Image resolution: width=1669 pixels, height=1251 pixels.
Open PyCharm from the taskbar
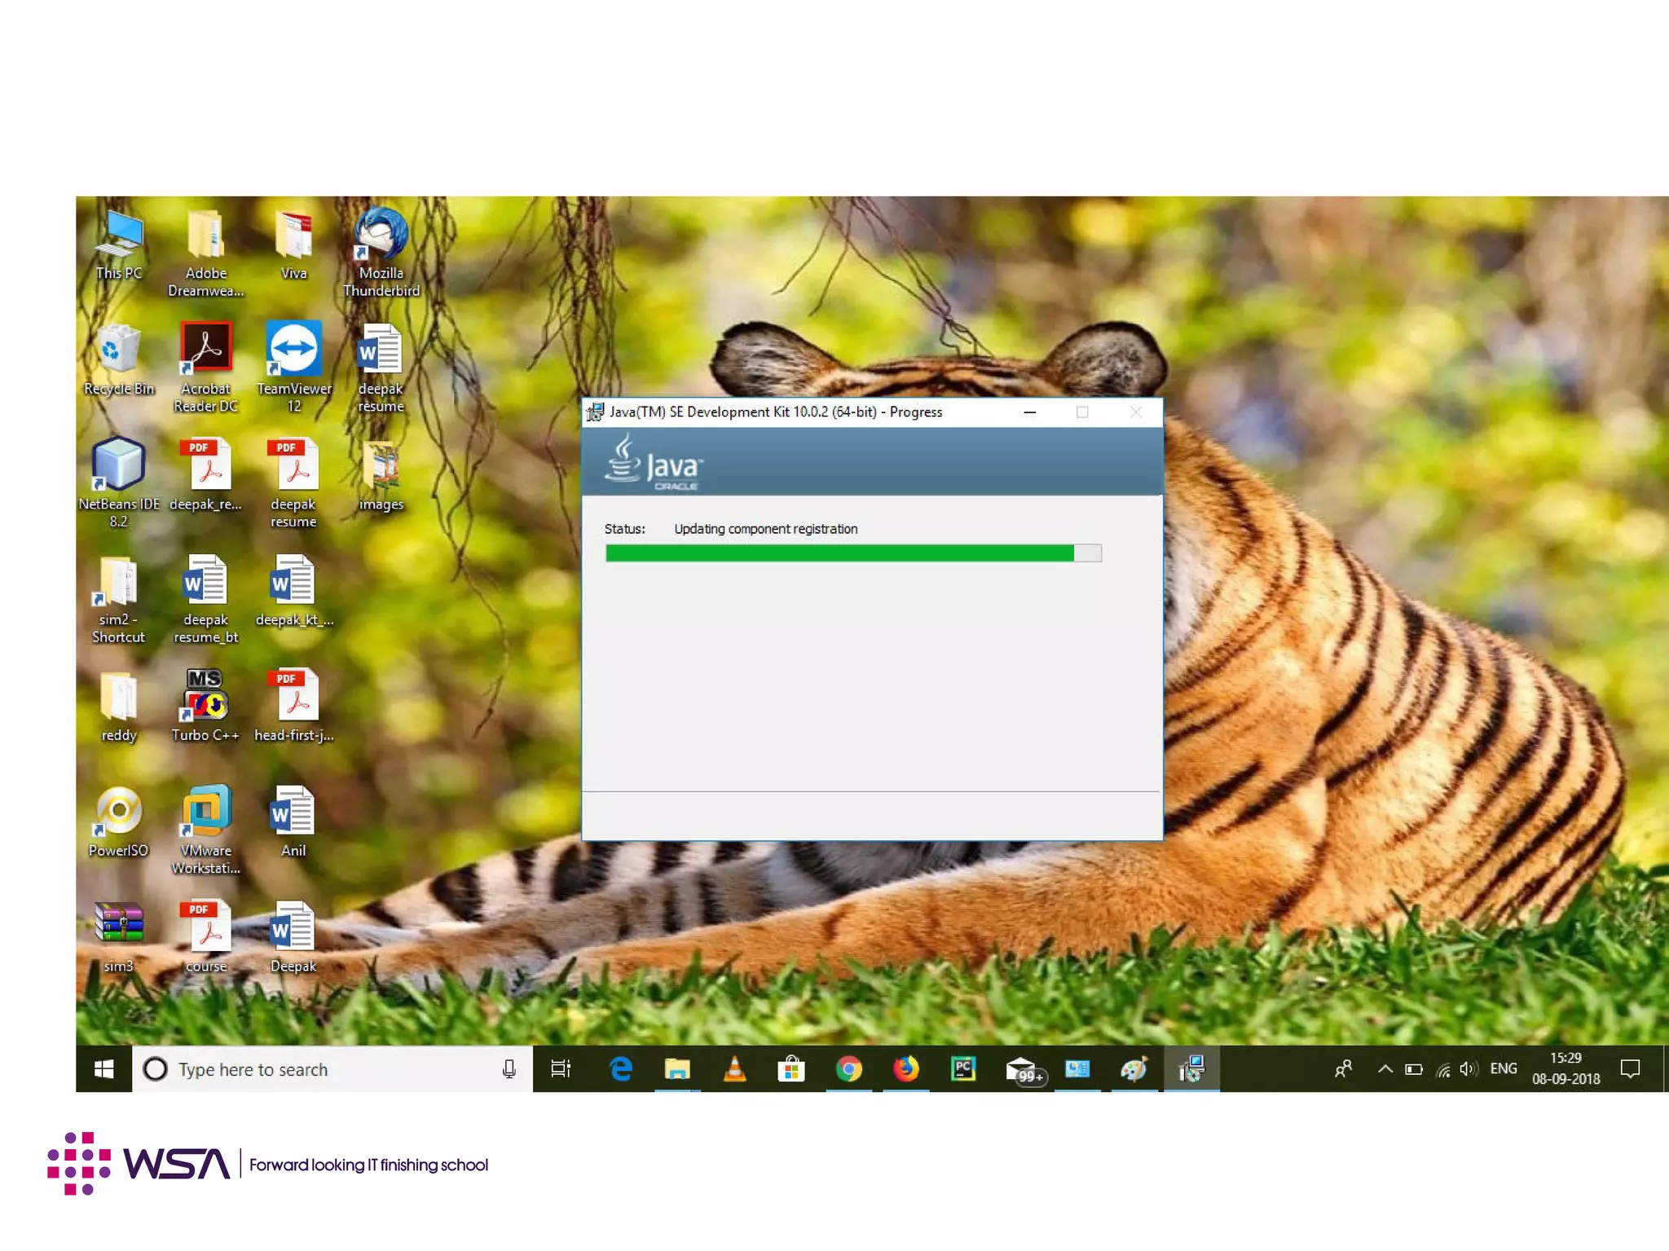pos(962,1068)
